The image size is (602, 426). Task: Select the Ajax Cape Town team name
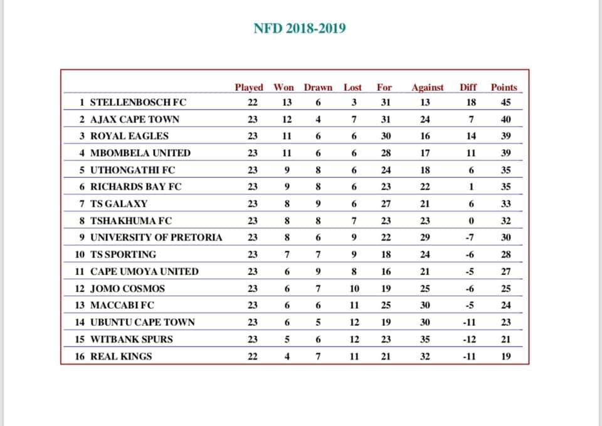(x=134, y=119)
